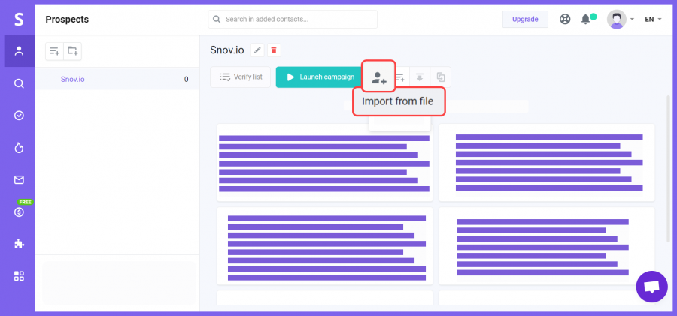Create a new list icon
This screenshot has width=677, height=316.
coord(54,51)
